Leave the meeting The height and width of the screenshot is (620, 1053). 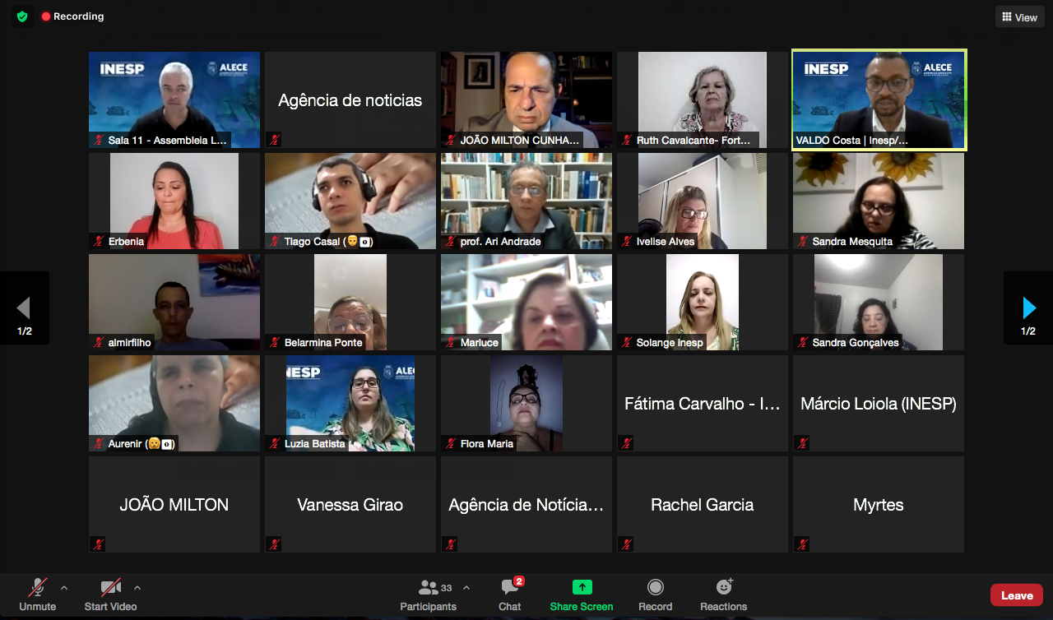[x=1016, y=595]
